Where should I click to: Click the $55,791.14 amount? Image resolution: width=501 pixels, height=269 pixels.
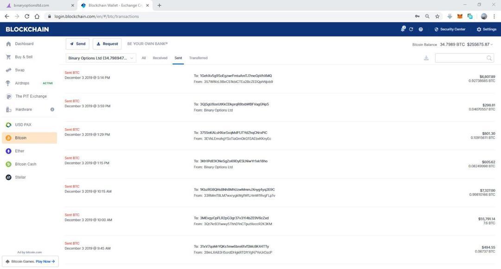point(487,219)
